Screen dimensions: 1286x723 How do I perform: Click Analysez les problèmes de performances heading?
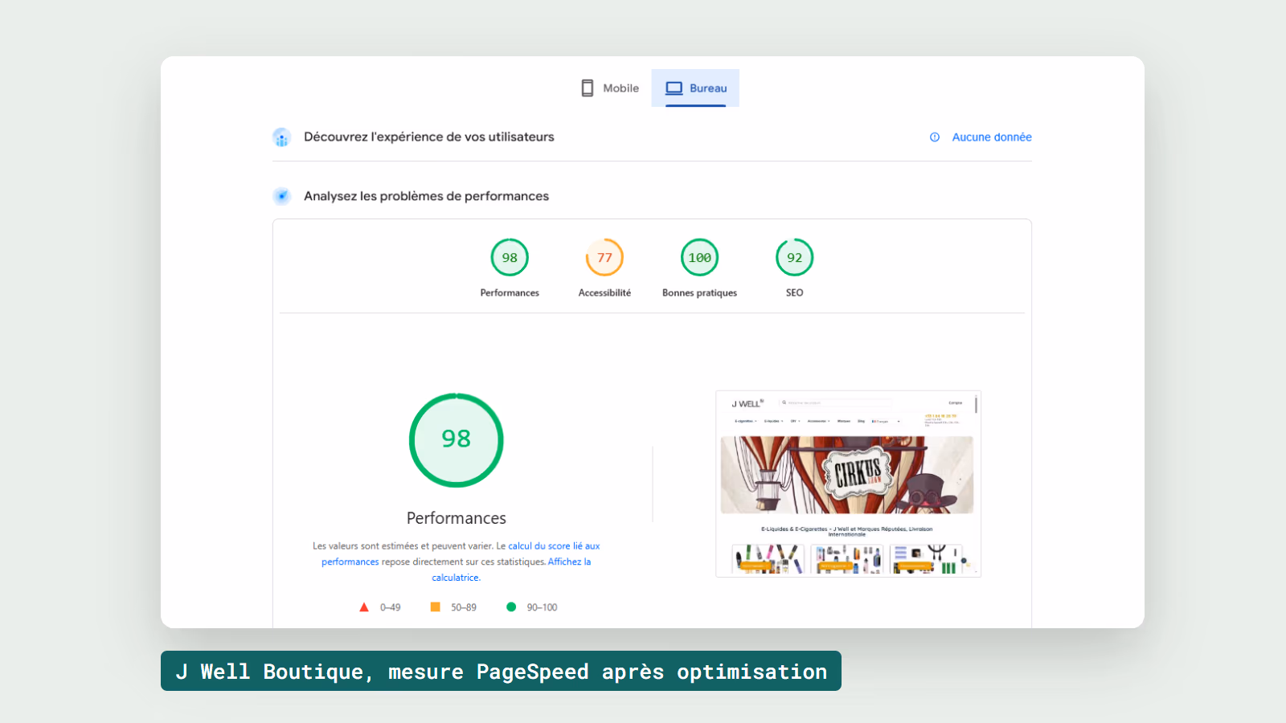tap(426, 196)
